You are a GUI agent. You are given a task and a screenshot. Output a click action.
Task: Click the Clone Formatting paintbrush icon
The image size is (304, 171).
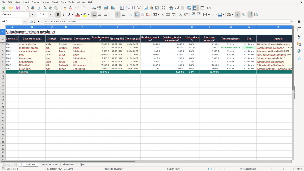[x=65, y=8]
